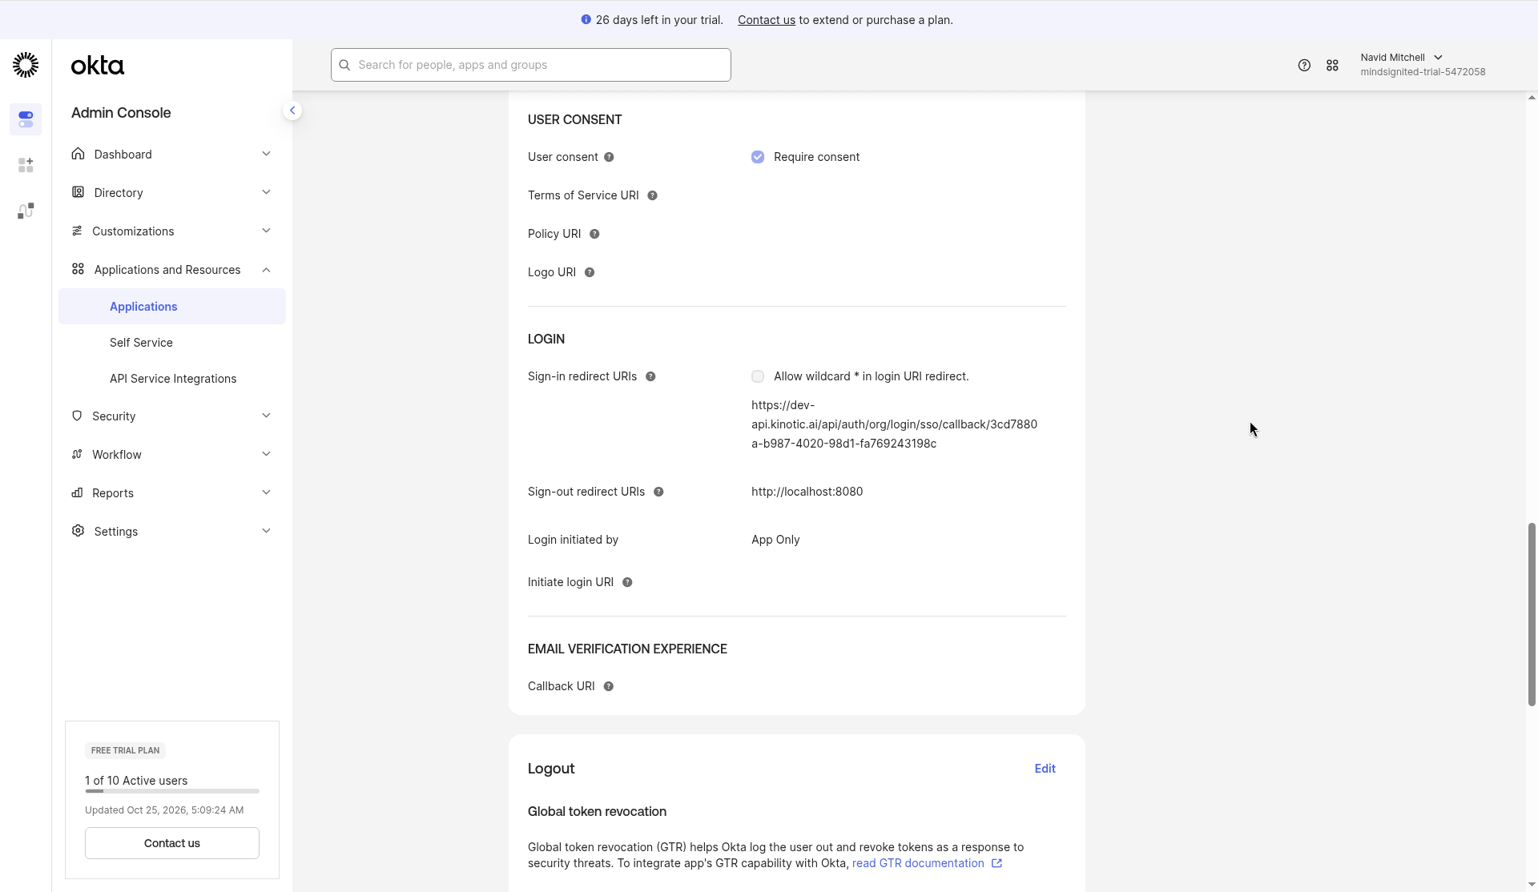Screen dimensions: 1538x892
Task: Open Self Service in the sidebar
Action: click(x=172, y=343)
